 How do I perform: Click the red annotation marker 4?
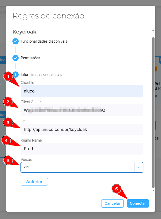tap(6, 140)
